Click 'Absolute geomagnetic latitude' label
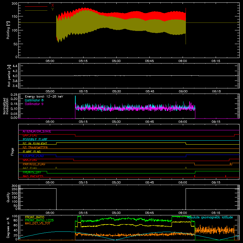The image size is (243, 243). tap(210, 217)
